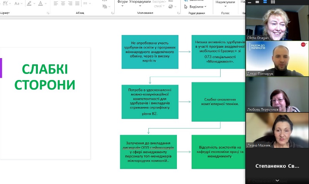309x184 pixels.
Task: Click the Малювання group label
Action: coord(145,13)
